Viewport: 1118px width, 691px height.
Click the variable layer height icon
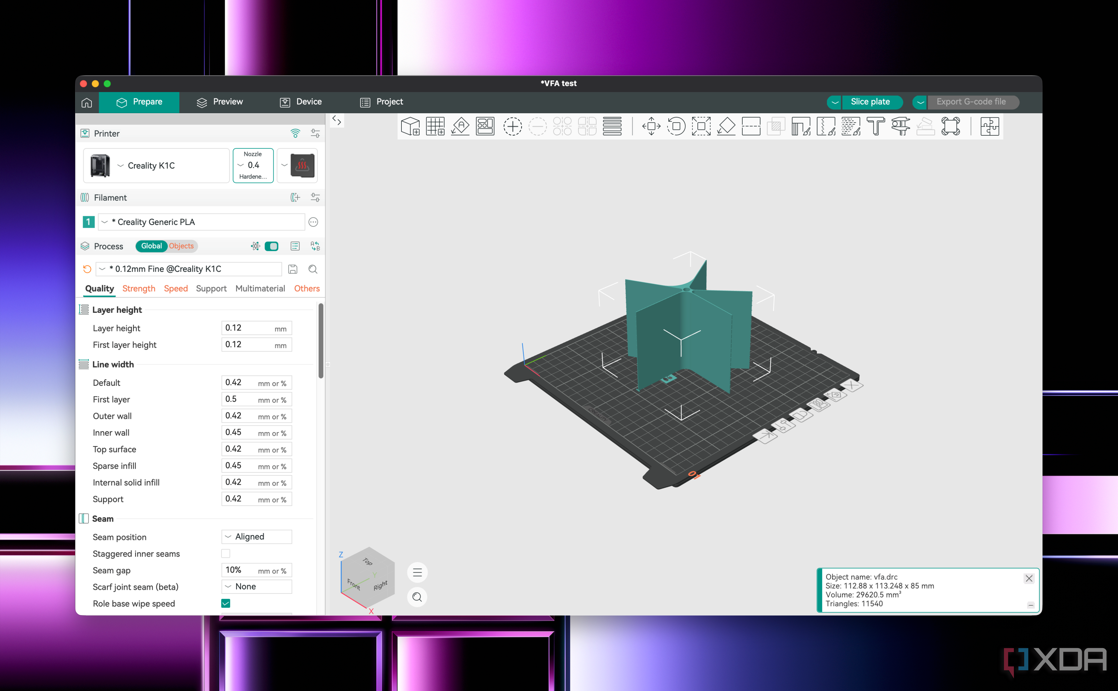(x=612, y=126)
